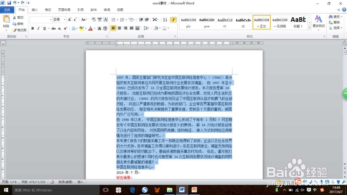The image size is (347, 195).
Task: Apply the t1 style
Action: [225, 22]
